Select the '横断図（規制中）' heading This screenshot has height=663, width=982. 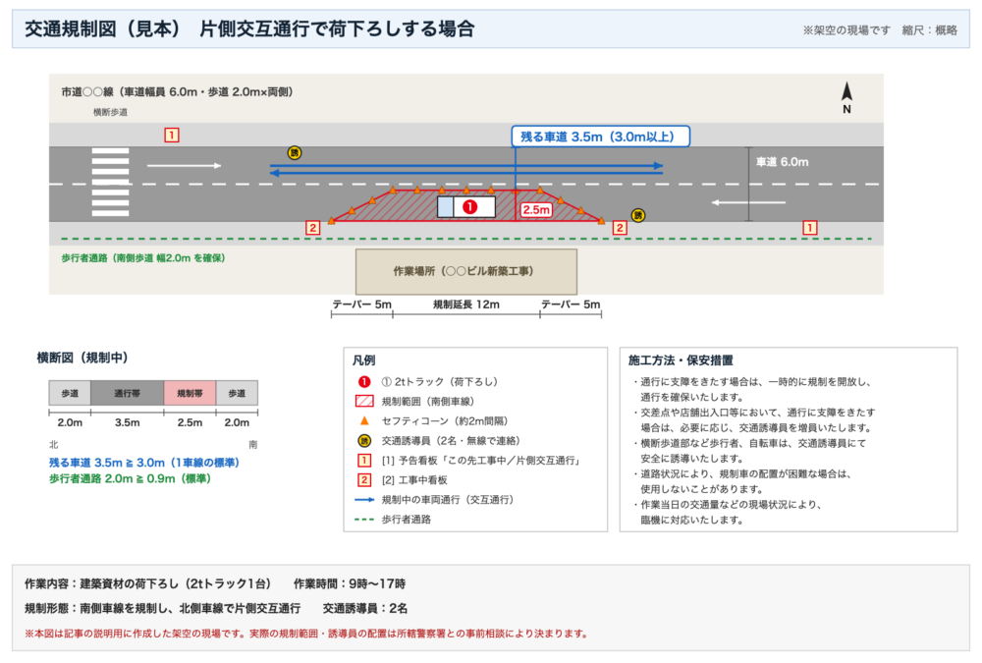(82, 358)
